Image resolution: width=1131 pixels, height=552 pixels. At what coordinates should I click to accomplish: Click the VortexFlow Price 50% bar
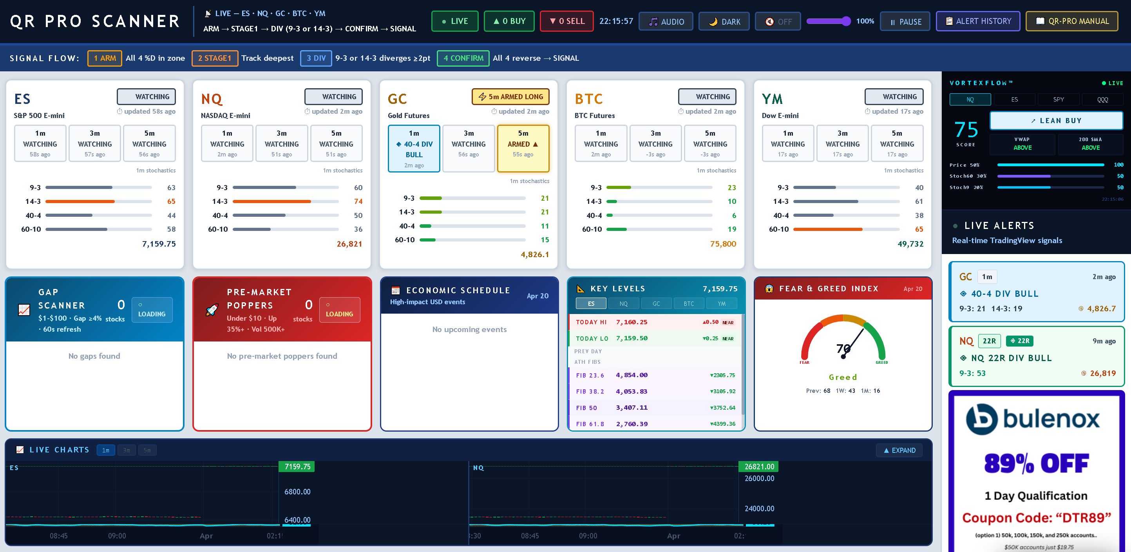[x=1050, y=165]
